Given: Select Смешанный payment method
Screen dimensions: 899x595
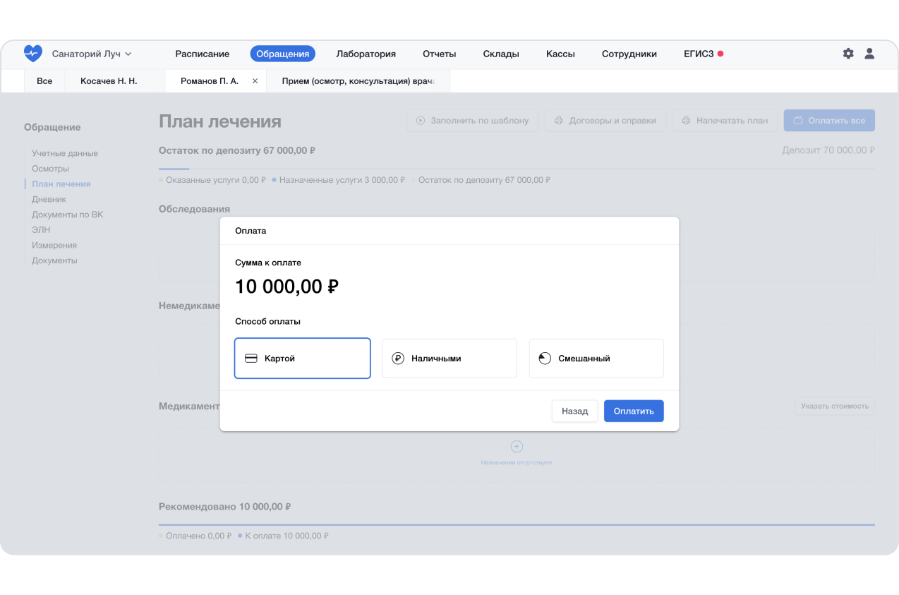Looking at the screenshot, I should [596, 359].
